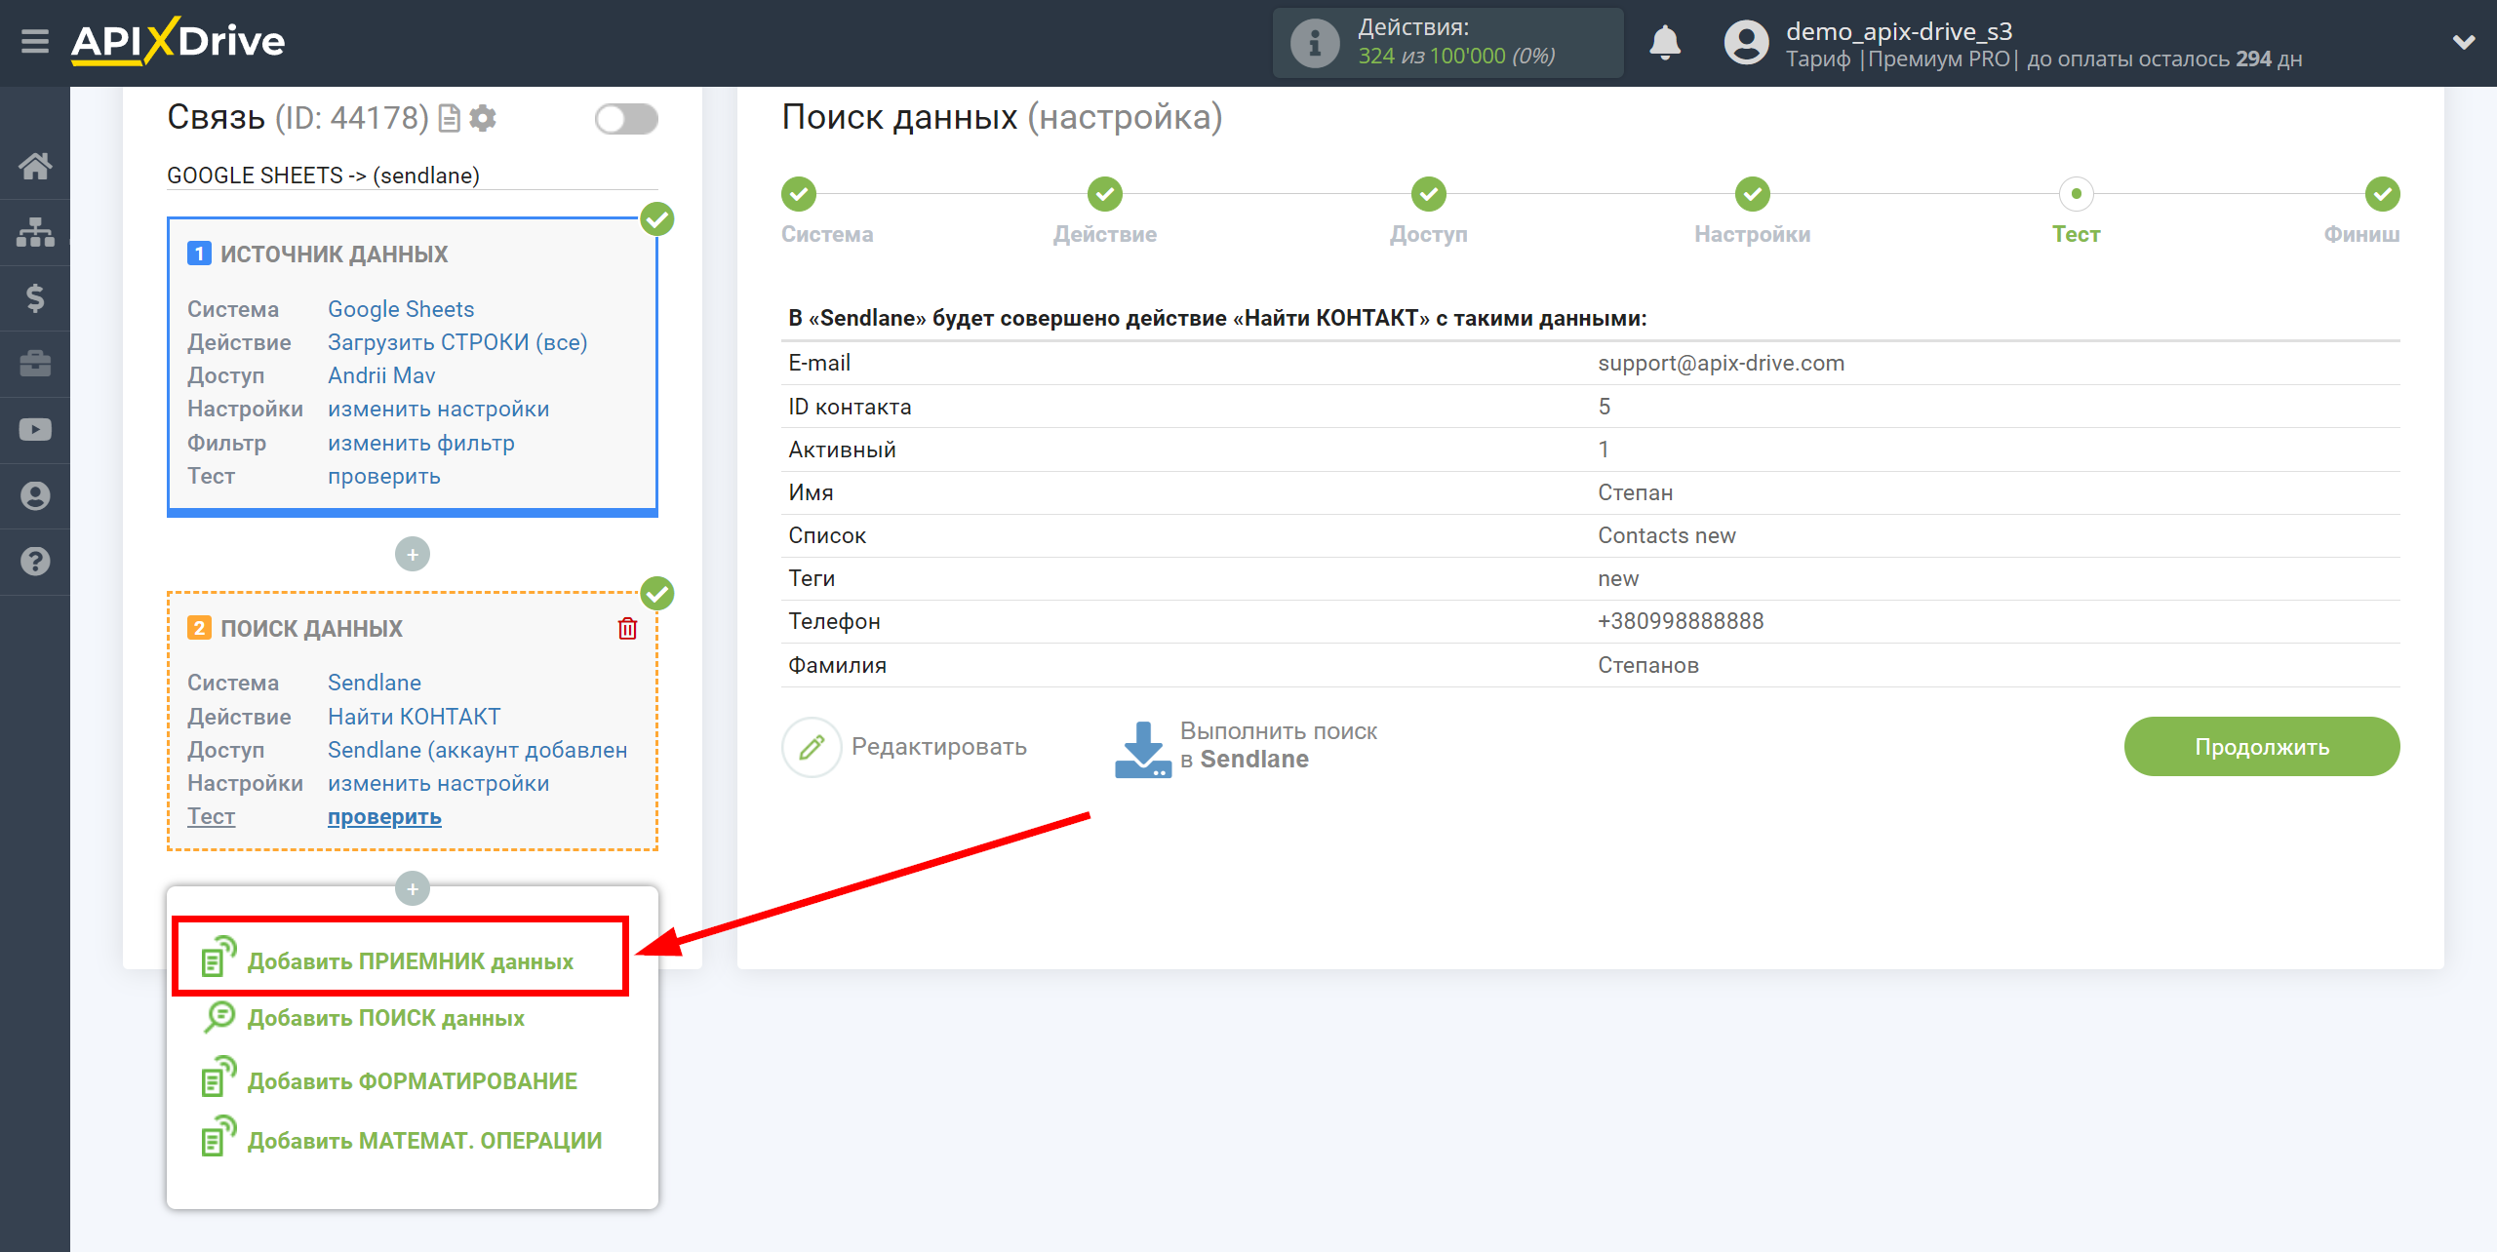Click phone value +380998888888

(1681, 621)
